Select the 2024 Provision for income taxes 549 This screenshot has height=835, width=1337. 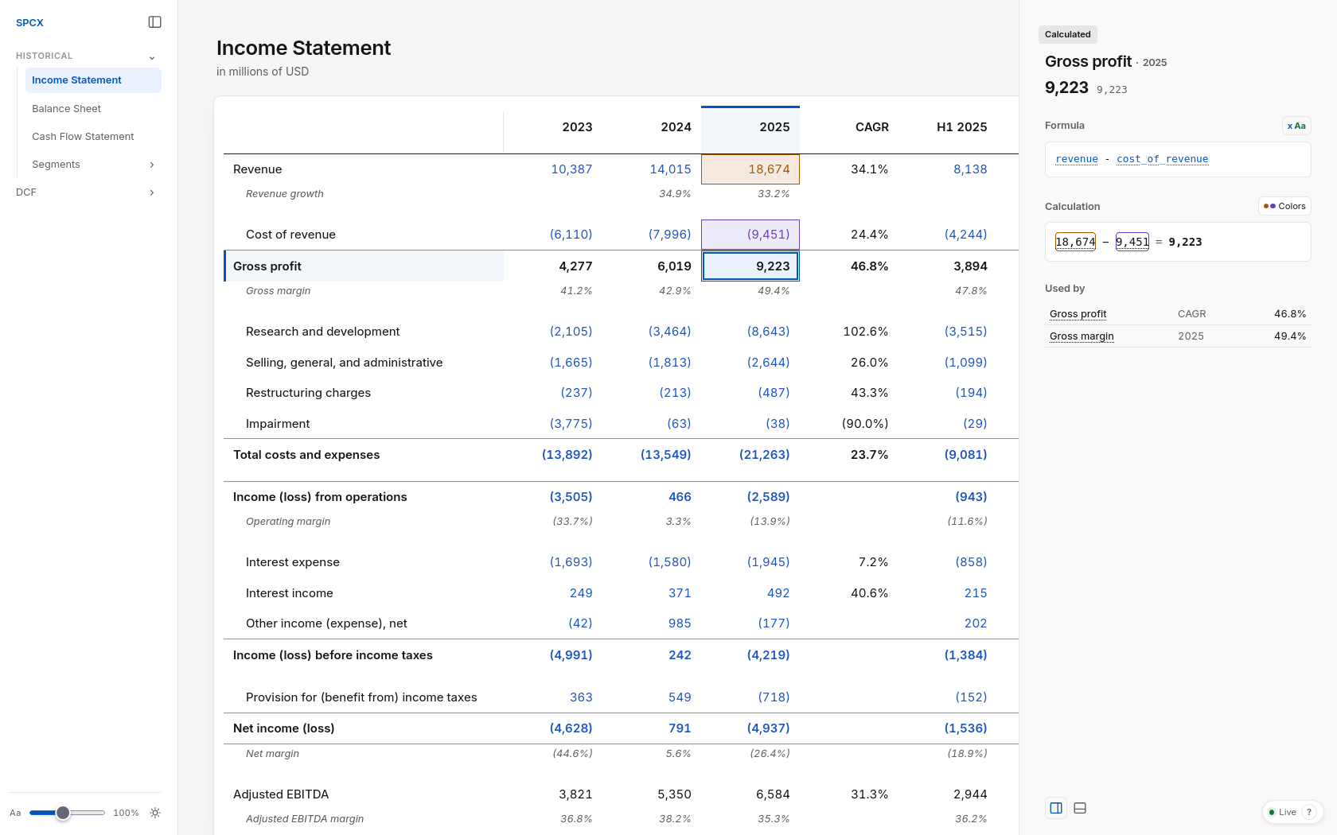click(680, 697)
